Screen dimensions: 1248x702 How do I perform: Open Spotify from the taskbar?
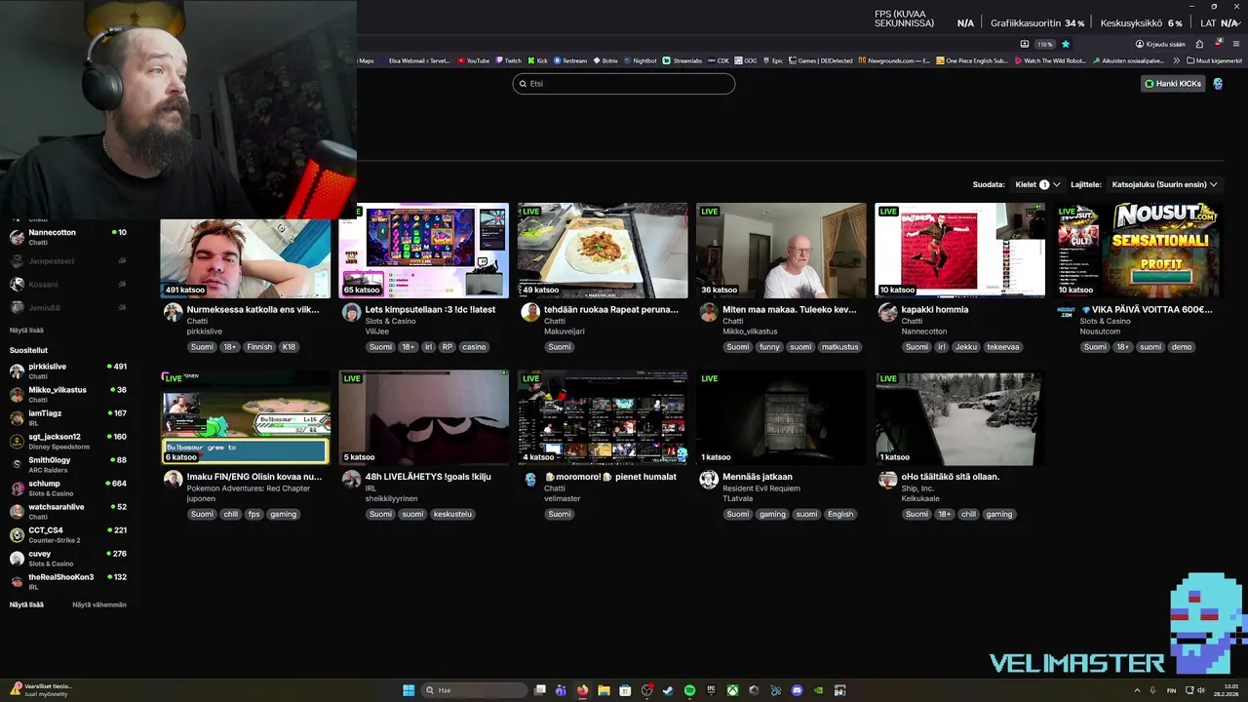689,690
